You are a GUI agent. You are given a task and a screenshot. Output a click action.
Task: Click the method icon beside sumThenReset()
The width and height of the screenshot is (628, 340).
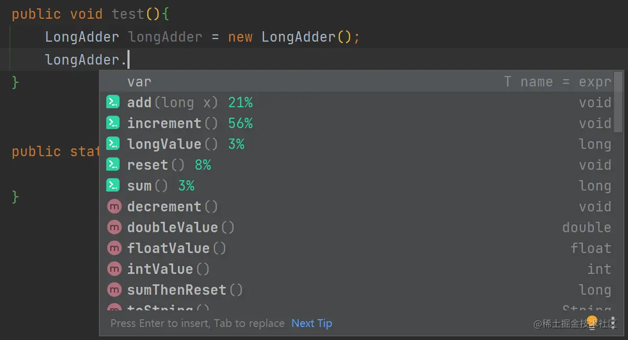(x=113, y=289)
